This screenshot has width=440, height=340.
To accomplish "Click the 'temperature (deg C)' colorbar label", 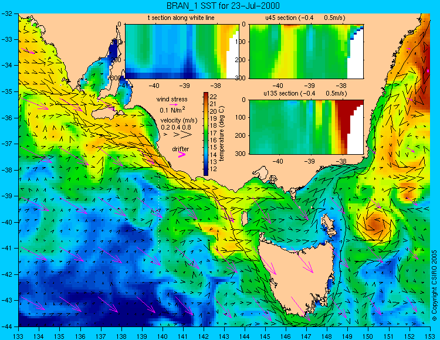I will tap(222, 134).
